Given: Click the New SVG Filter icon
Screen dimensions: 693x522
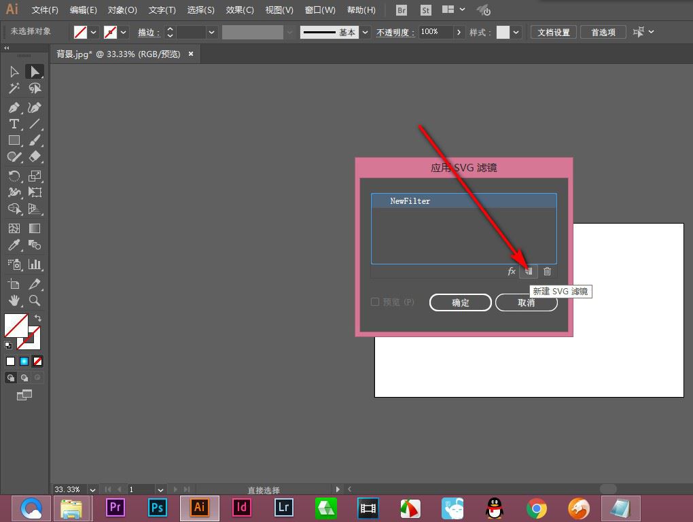Looking at the screenshot, I should [x=529, y=271].
